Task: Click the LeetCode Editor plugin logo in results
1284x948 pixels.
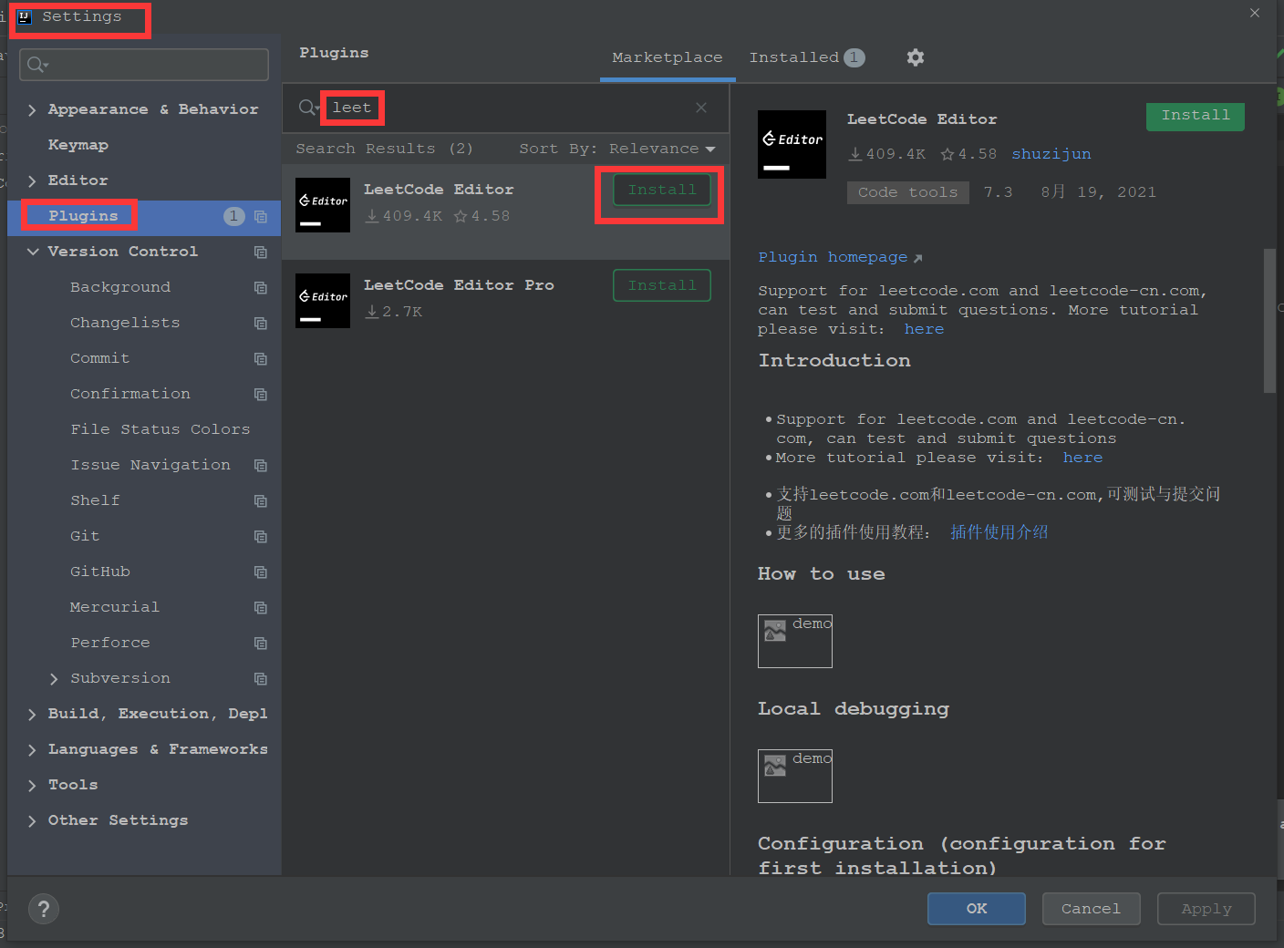Action: pos(323,205)
